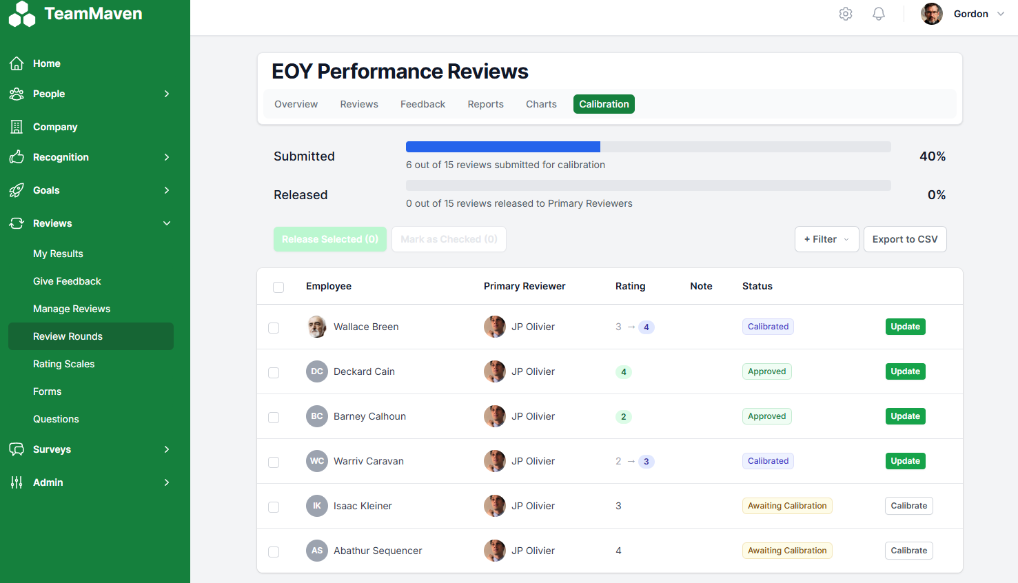Expand the Admin submenu chevron
Viewport: 1018px width, 583px height.
[167, 482]
